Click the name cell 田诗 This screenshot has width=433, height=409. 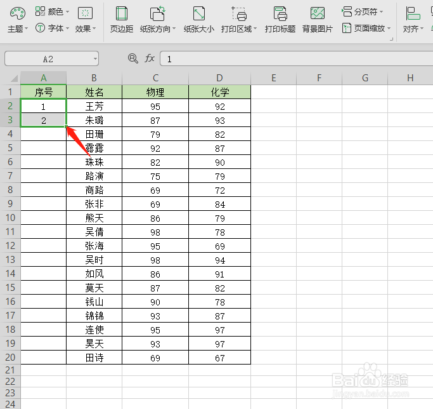[94, 358]
